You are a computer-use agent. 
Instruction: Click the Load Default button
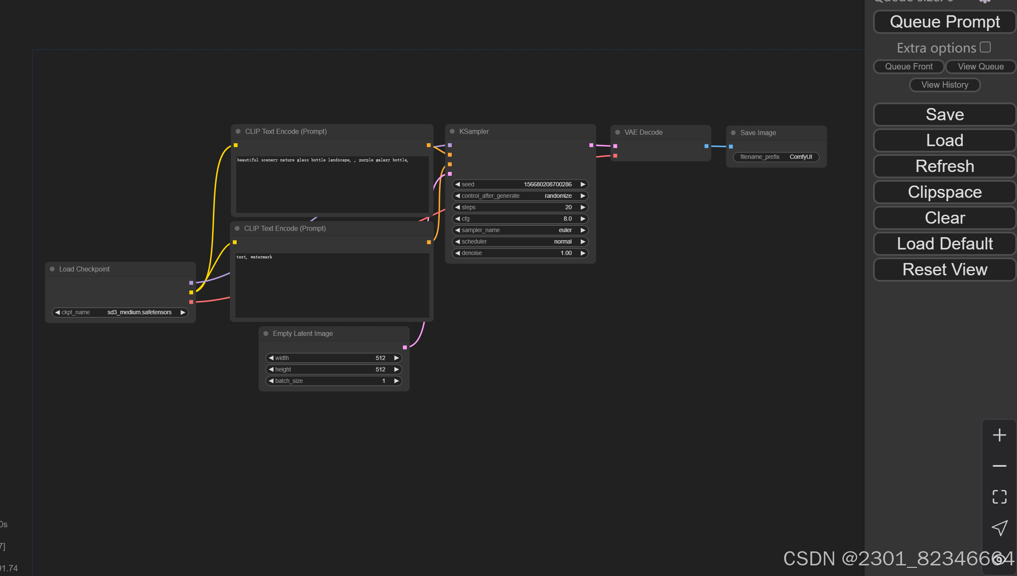pyautogui.click(x=945, y=244)
